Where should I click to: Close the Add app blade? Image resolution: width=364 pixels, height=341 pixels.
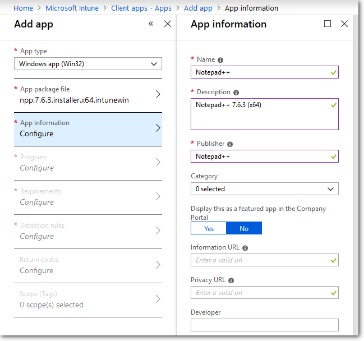(167, 24)
